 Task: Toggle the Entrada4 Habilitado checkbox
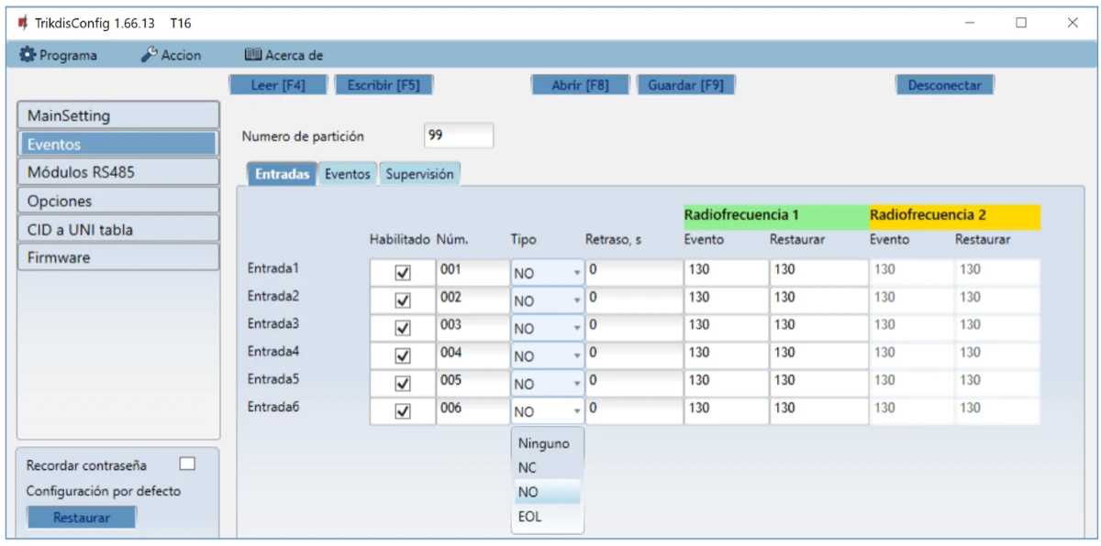pos(402,355)
